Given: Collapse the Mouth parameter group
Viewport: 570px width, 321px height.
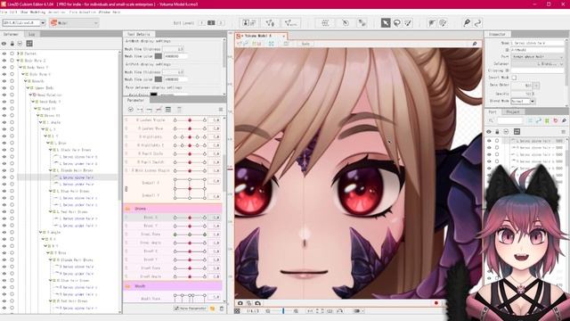Looking at the screenshot, I should [x=127, y=286].
